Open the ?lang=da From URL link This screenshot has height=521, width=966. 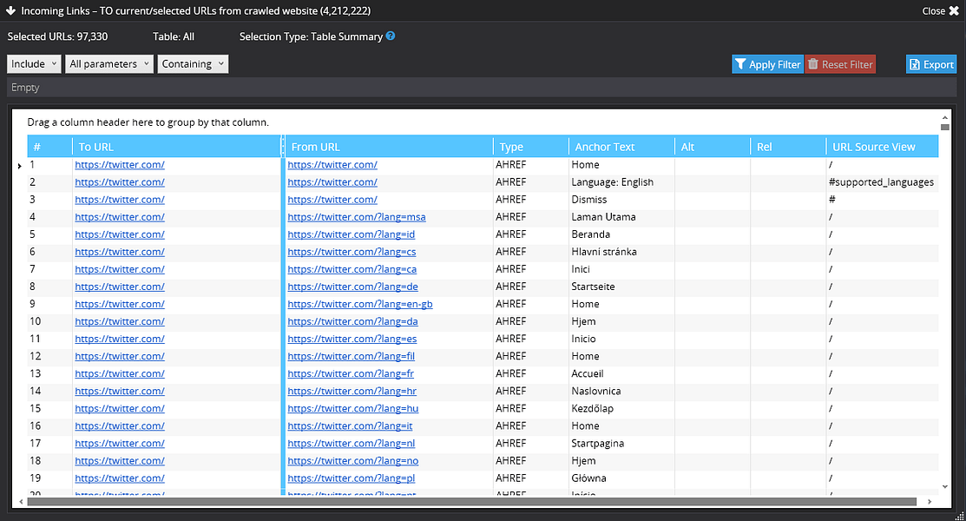pos(353,321)
